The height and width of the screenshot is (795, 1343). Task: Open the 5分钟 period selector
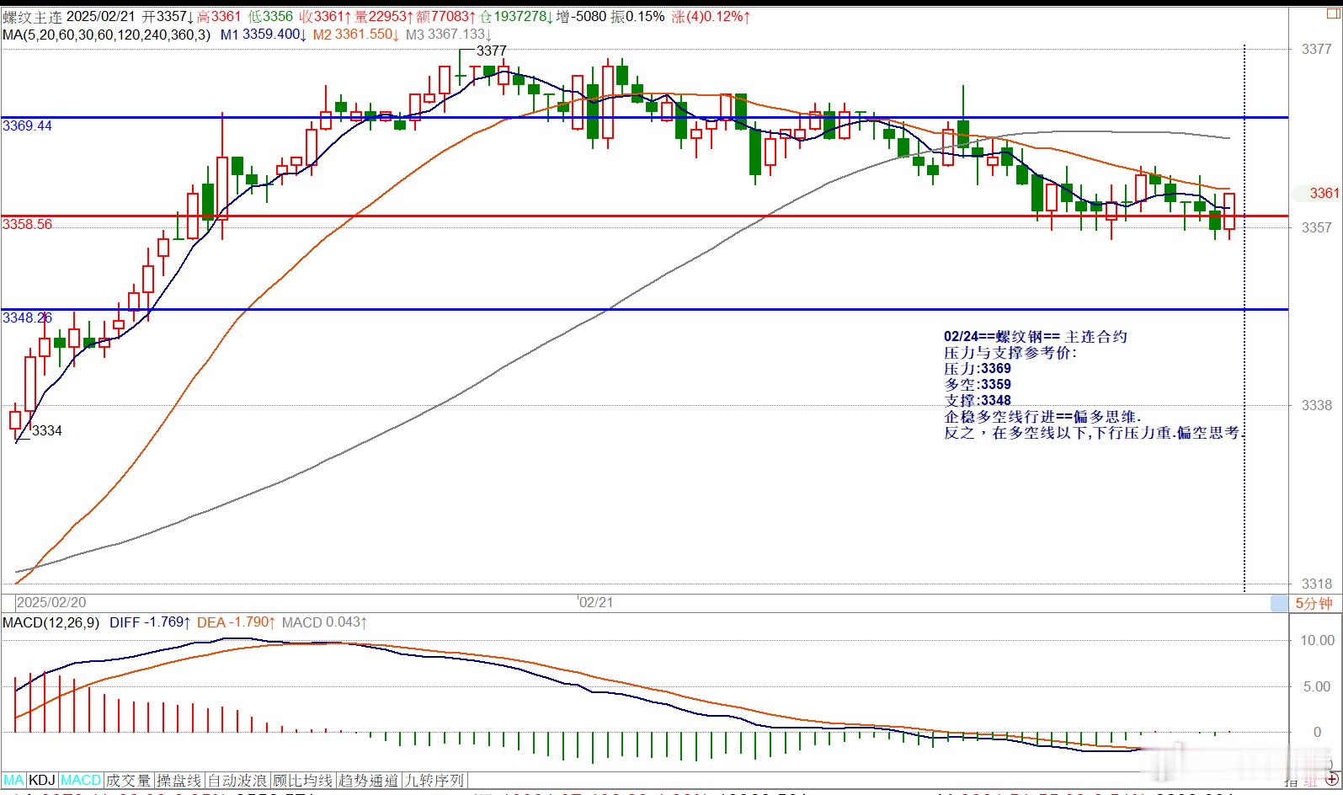(x=1314, y=603)
